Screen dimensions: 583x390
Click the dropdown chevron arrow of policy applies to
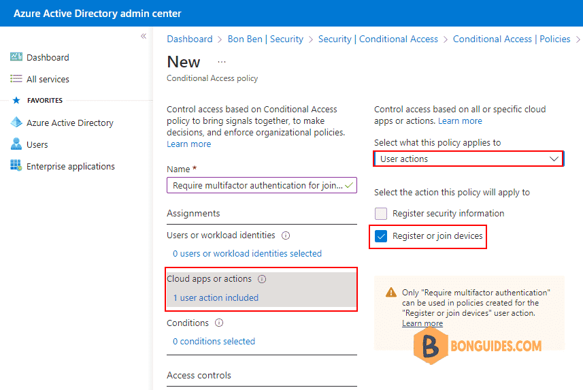(x=554, y=159)
